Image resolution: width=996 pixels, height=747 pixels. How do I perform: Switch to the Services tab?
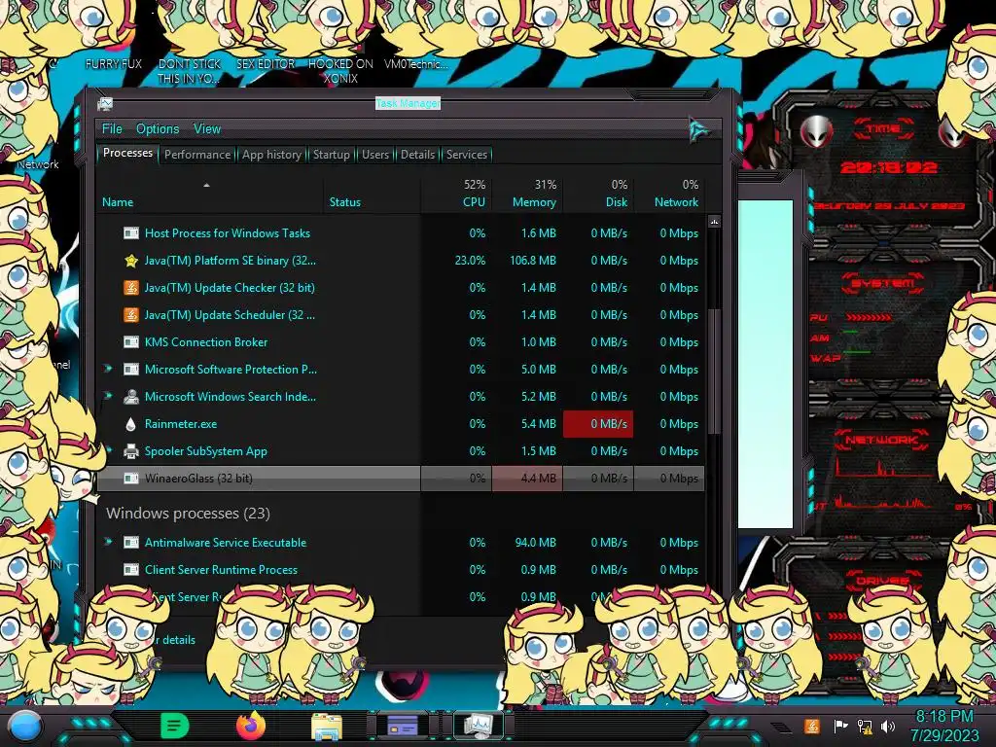pyautogui.click(x=467, y=155)
